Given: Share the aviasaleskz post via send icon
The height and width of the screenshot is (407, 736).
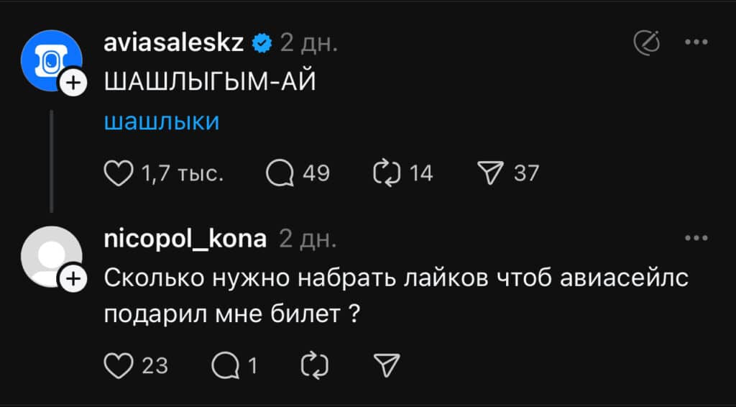Looking at the screenshot, I should coord(490,173).
